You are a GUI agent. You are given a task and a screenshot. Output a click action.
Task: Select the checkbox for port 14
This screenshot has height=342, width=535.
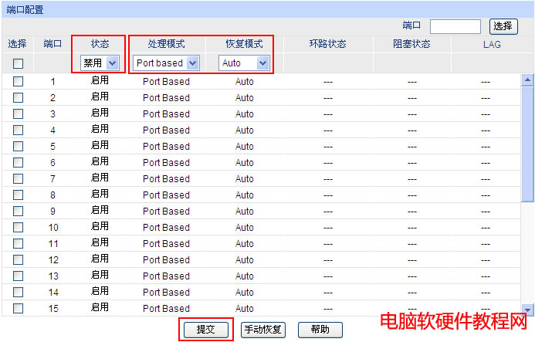[18, 292]
